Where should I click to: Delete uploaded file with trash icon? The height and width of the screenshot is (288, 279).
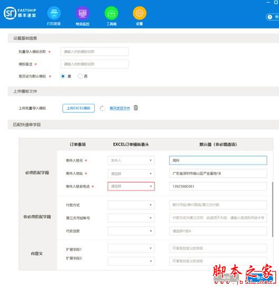click(x=136, y=108)
